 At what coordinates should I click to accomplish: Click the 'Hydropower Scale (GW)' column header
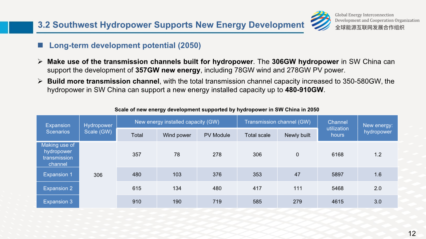[98, 128]
